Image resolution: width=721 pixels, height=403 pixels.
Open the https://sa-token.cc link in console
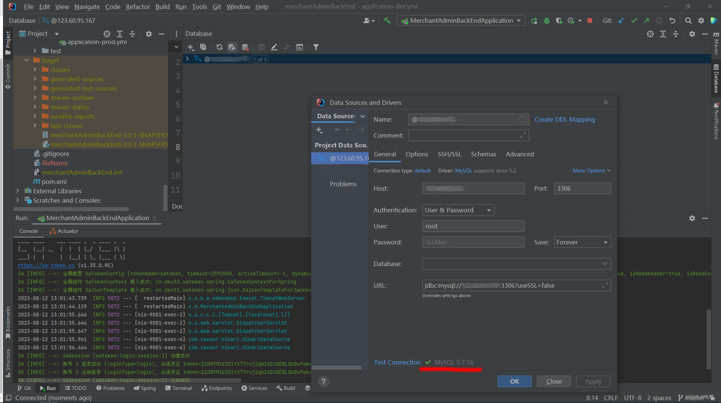click(x=46, y=265)
